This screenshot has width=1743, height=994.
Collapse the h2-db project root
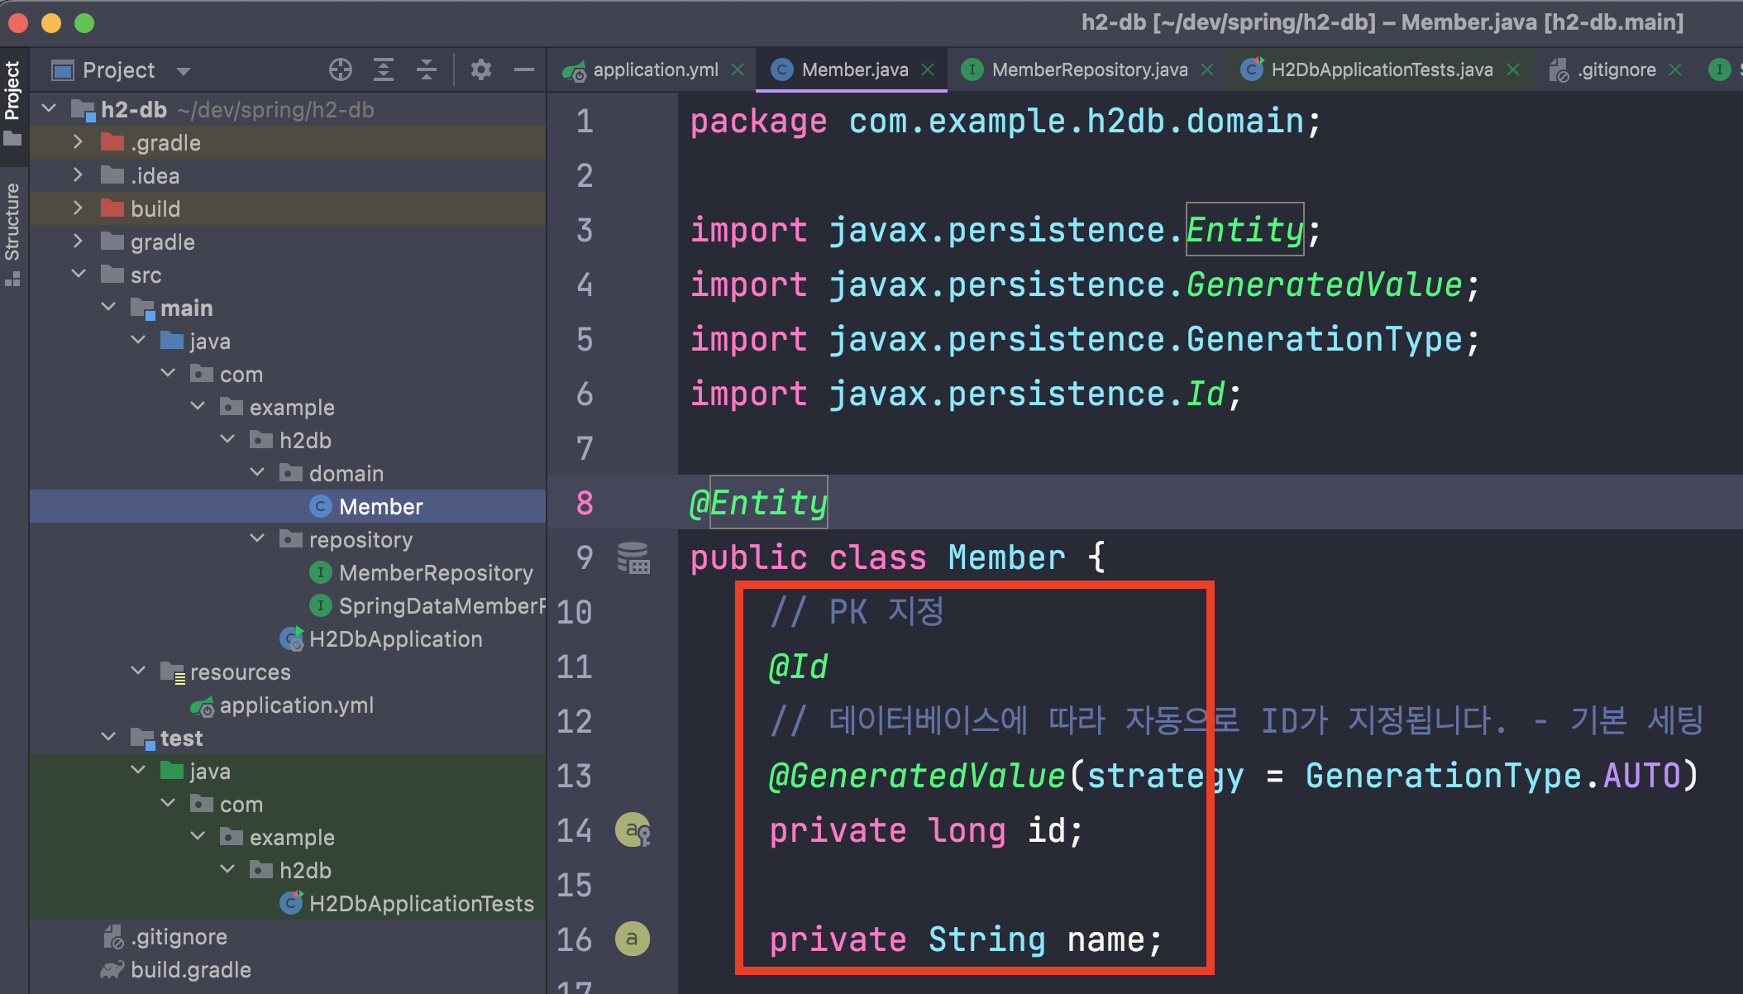[50, 108]
